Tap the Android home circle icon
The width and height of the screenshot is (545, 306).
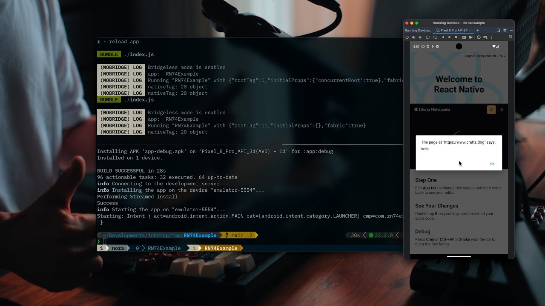(x=449, y=37)
